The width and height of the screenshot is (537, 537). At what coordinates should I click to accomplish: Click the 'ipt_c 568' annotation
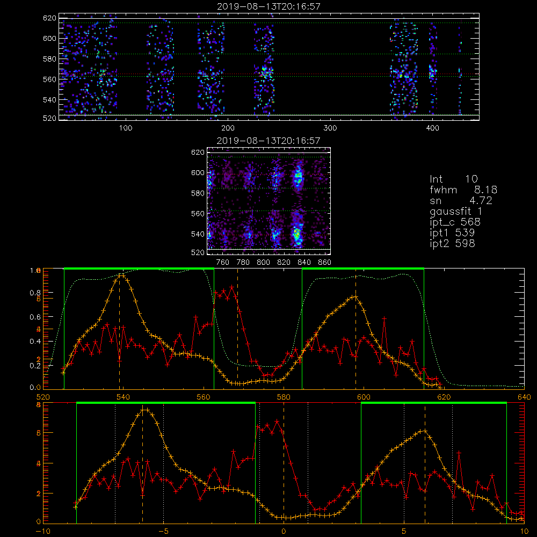click(x=455, y=222)
